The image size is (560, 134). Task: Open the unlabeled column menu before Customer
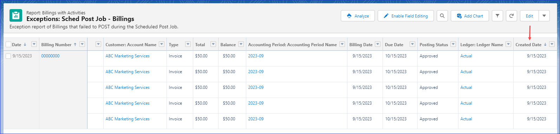pos(98,44)
